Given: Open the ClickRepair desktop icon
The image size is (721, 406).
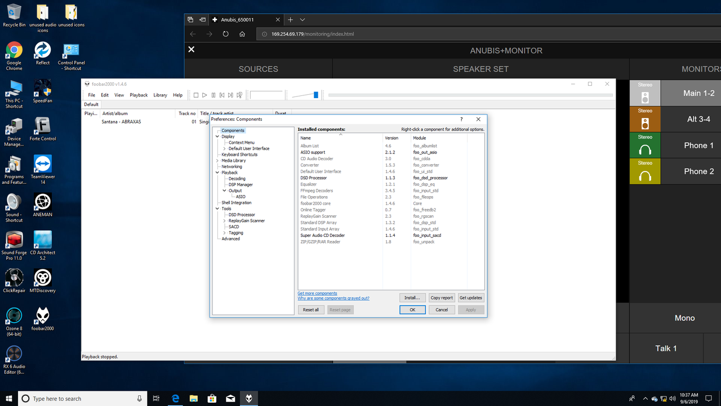Looking at the screenshot, I should point(14,281).
